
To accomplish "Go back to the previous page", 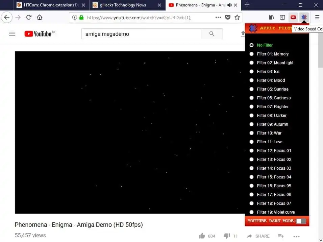I will point(7,17).
